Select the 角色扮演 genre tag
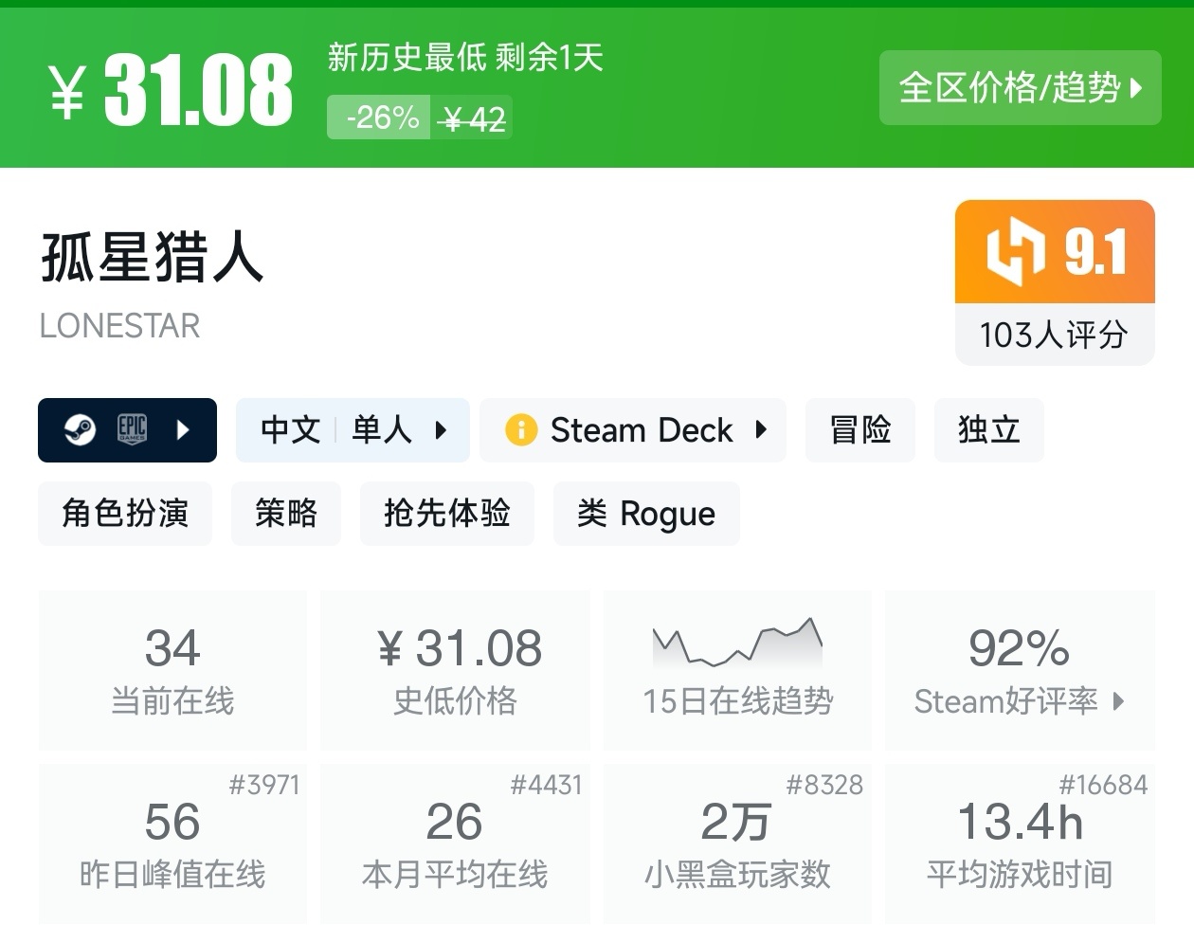Screen dimensions: 1194x943 pyautogui.click(x=125, y=514)
